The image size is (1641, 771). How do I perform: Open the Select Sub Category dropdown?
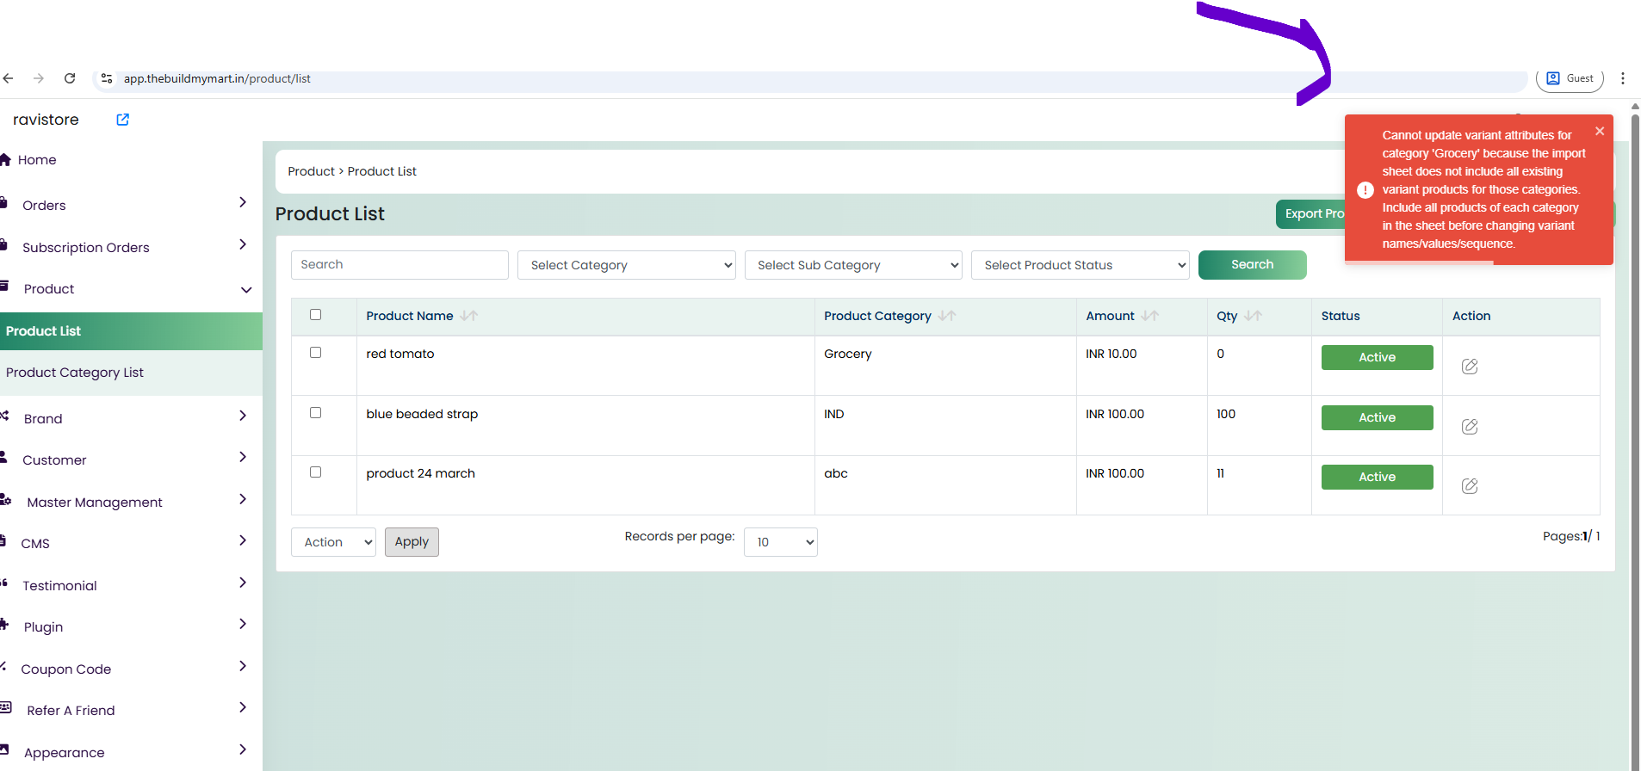tap(853, 265)
